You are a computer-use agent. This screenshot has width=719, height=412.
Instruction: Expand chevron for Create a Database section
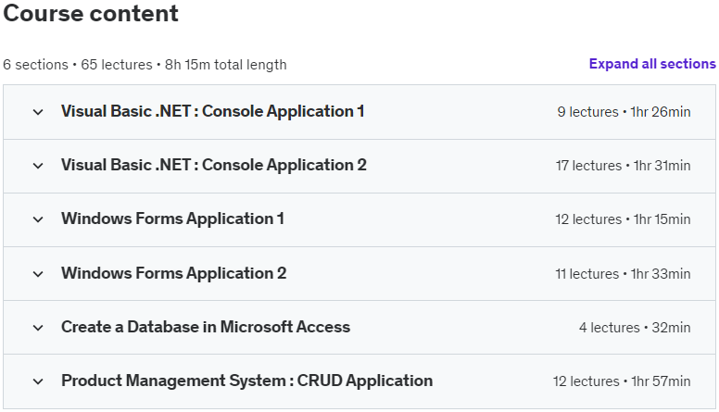38,327
